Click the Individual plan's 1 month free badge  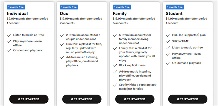point(16,7)
